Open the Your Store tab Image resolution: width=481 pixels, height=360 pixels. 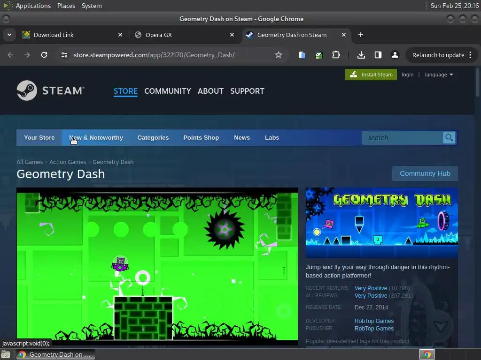[x=39, y=138]
